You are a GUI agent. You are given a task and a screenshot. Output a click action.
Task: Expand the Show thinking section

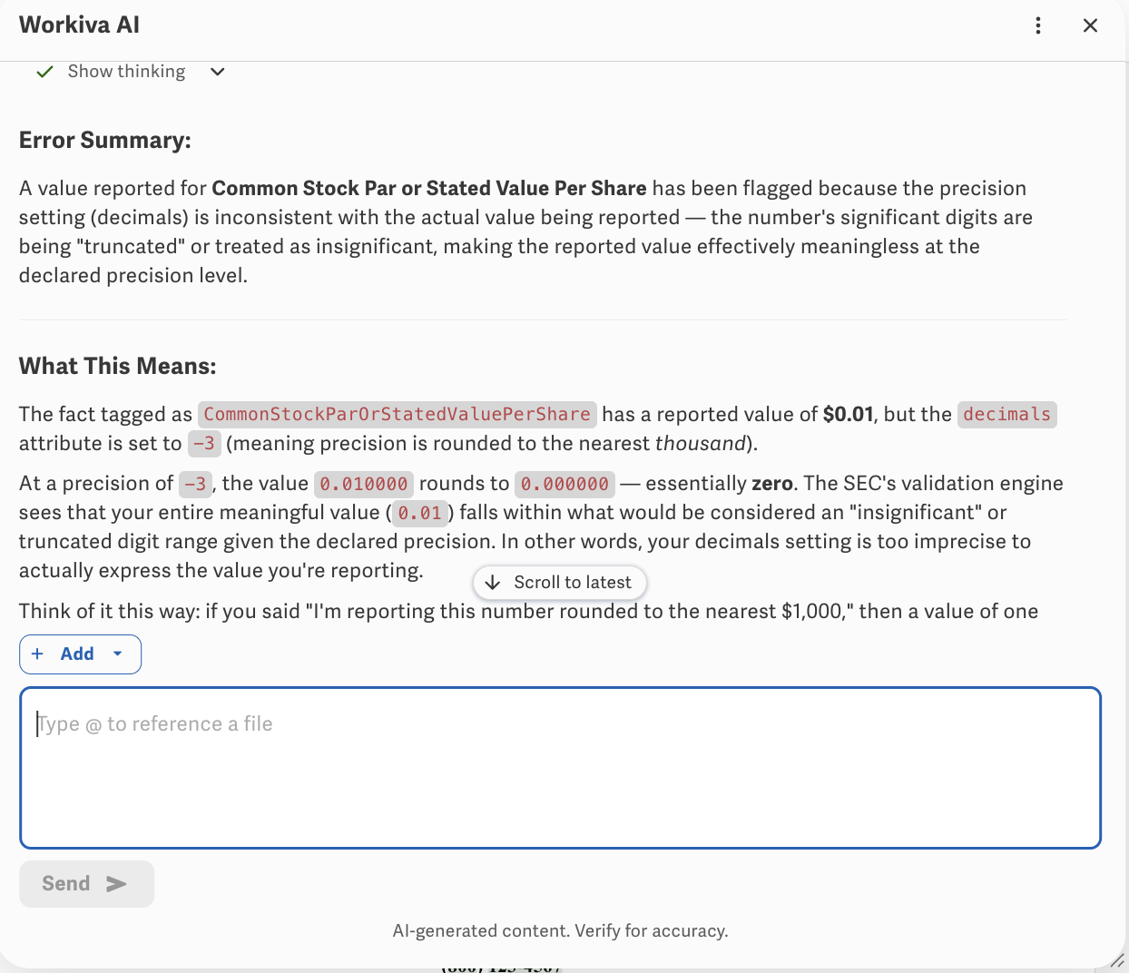pyautogui.click(x=218, y=72)
